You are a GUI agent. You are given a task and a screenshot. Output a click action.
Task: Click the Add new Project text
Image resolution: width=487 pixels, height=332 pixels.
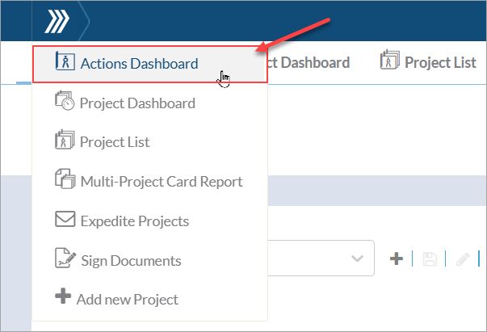[127, 299]
